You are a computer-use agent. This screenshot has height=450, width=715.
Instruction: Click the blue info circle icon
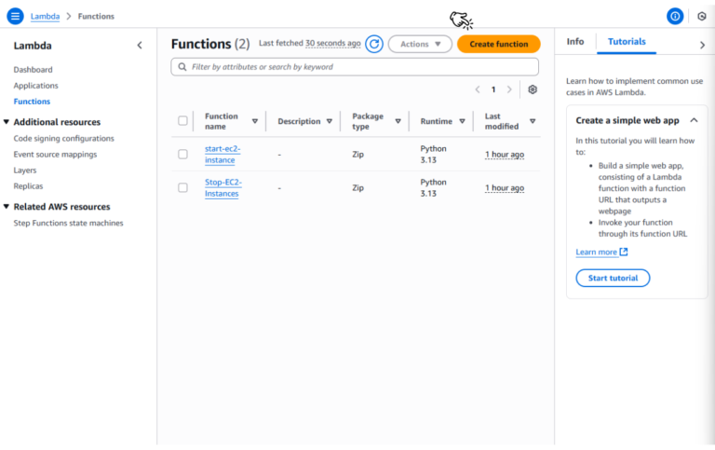click(x=675, y=16)
